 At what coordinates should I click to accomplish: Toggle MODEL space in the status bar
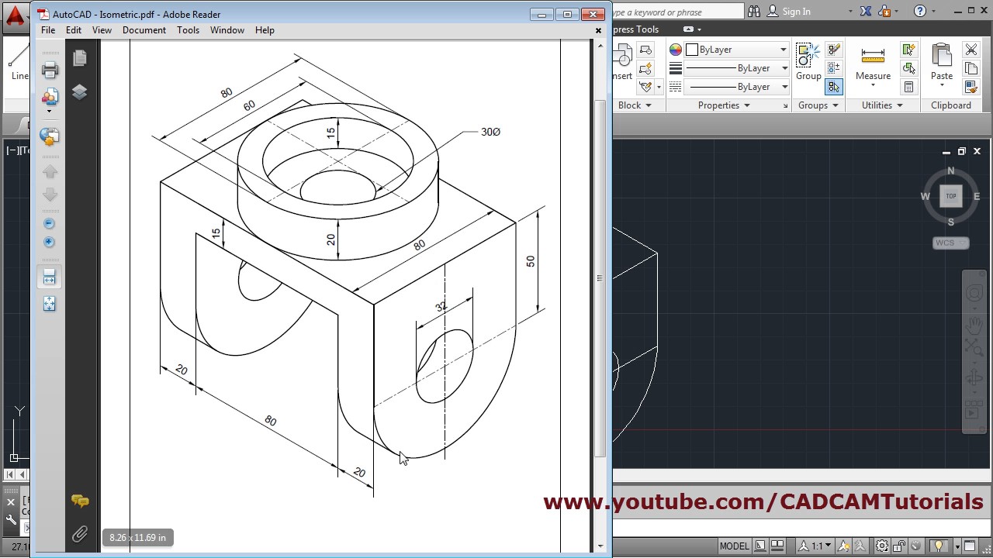[x=733, y=546]
